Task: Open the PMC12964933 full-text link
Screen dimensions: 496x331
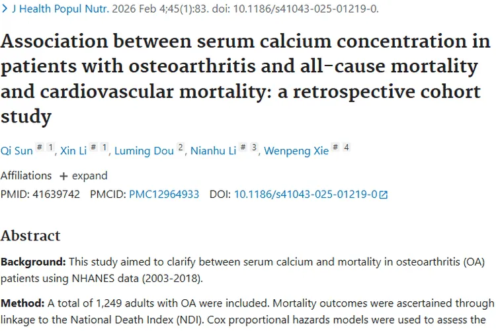Action: 164,195
